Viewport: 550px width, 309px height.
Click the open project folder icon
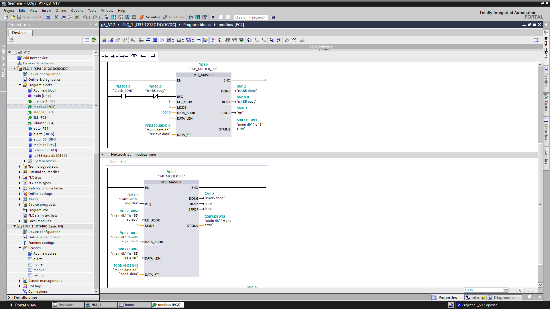pyautogui.click(x=13, y=17)
